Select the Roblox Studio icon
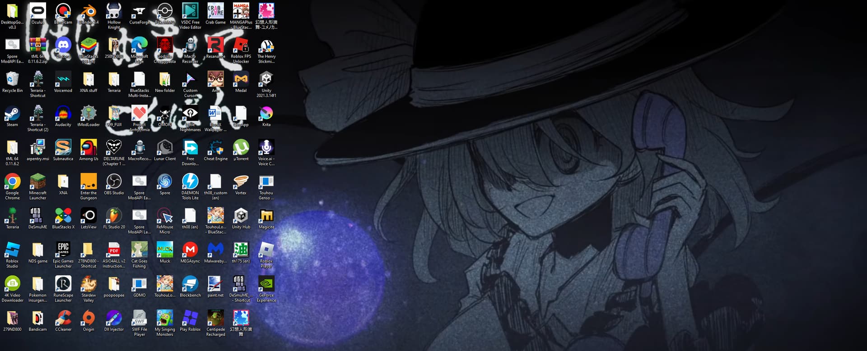This screenshot has height=351, width=867. point(12,250)
